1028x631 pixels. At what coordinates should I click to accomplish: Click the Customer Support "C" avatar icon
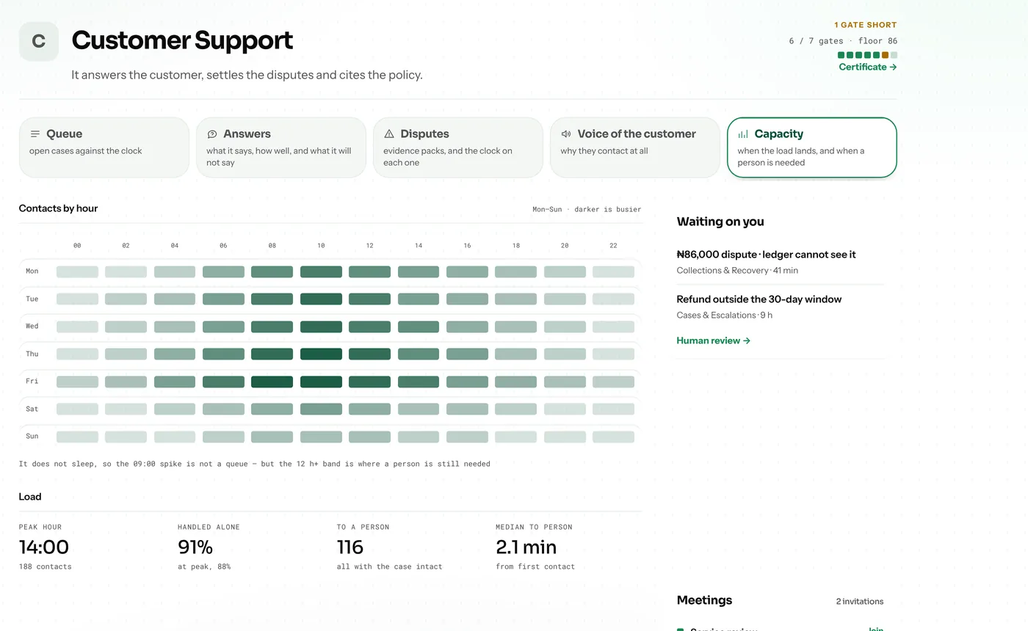[x=39, y=41]
